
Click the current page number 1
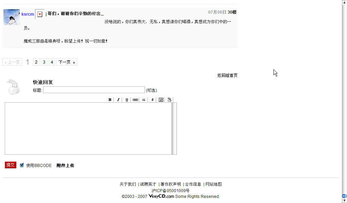point(28,62)
